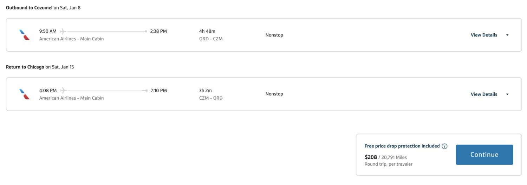This screenshot has width=527, height=185.
Task: Select the 4h 48m flight duration
Action: 207,31
